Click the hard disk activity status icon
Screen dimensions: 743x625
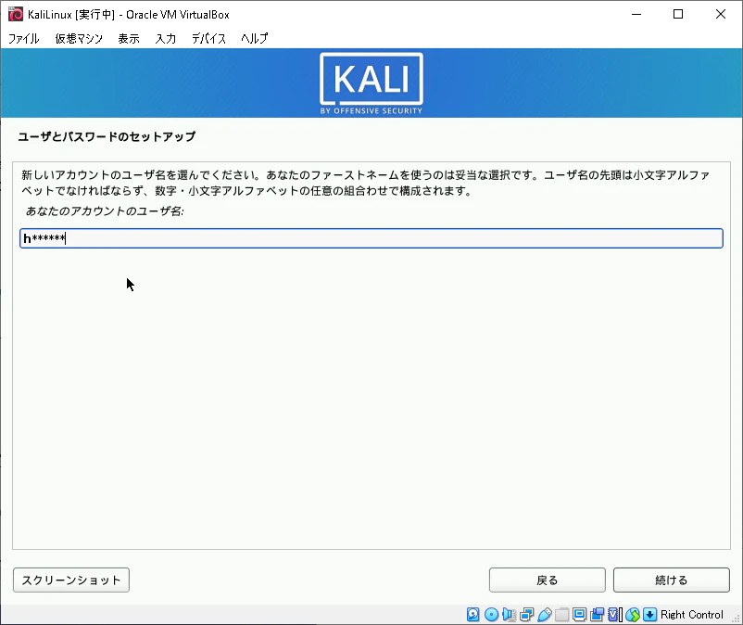point(472,615)
